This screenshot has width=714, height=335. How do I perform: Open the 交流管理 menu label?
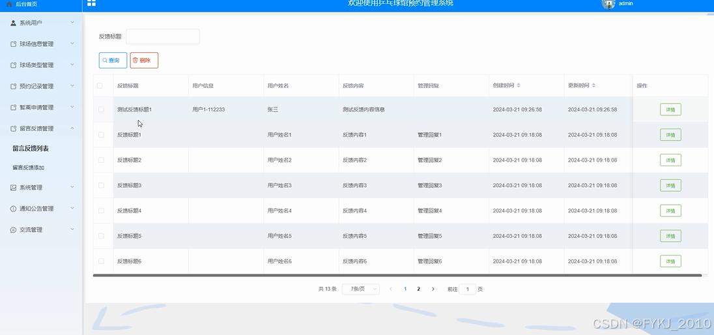click(x=31, y=229)
